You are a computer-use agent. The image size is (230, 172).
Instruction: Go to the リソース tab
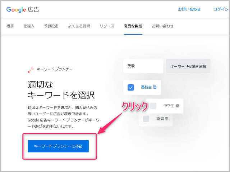point(107,26)
